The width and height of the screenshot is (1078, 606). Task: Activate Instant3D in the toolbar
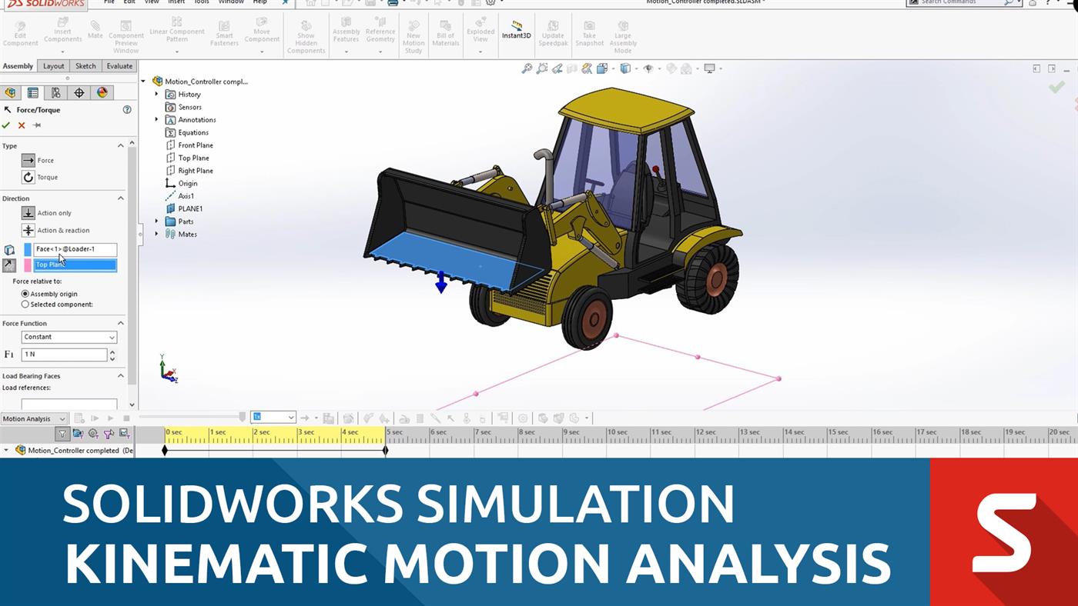(x=517, y=34)
